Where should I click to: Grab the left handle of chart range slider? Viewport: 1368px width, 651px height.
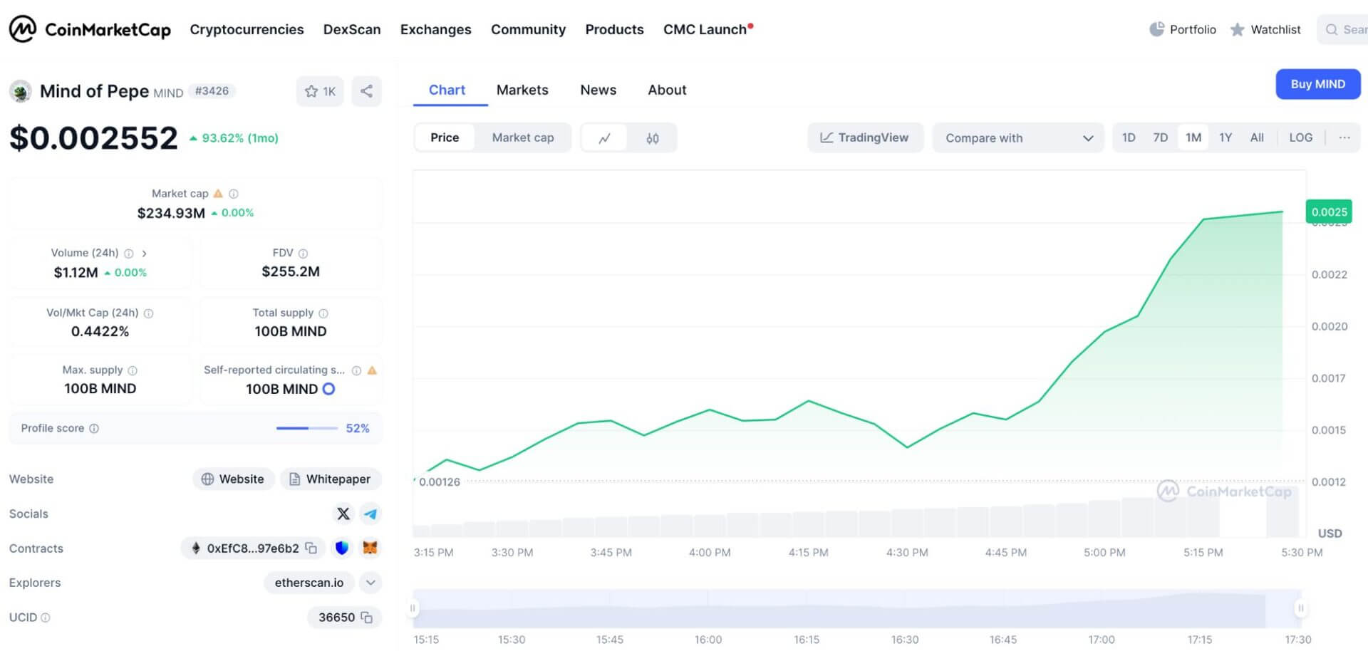[x=413, y=608]
